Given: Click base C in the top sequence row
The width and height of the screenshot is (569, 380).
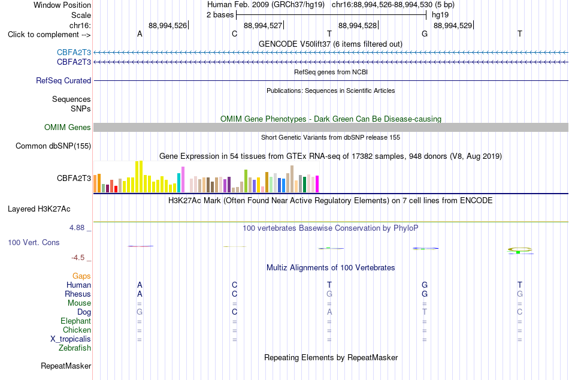Looking at the screenshot, I should coord(234,34).
